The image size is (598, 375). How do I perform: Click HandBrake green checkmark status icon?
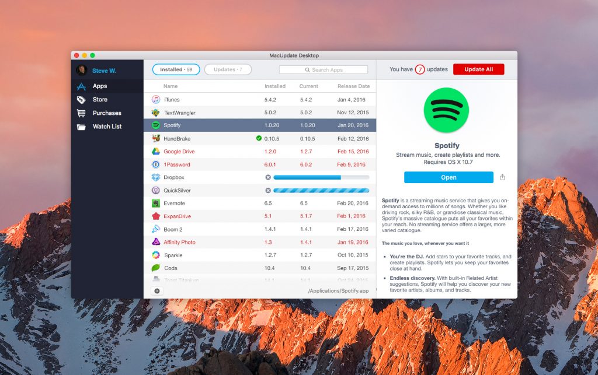(x=259, y=138)
